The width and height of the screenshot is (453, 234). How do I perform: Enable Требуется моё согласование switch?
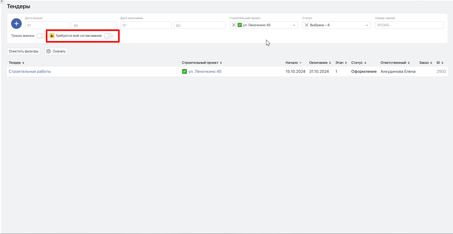click(108, 36)
